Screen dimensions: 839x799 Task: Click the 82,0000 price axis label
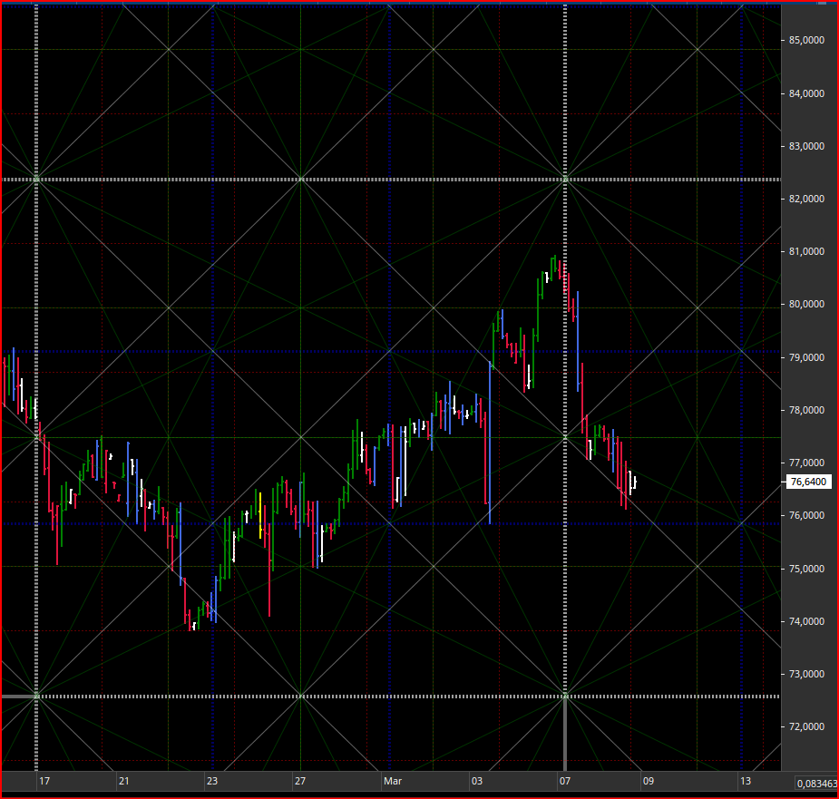(x=806, y=200)
